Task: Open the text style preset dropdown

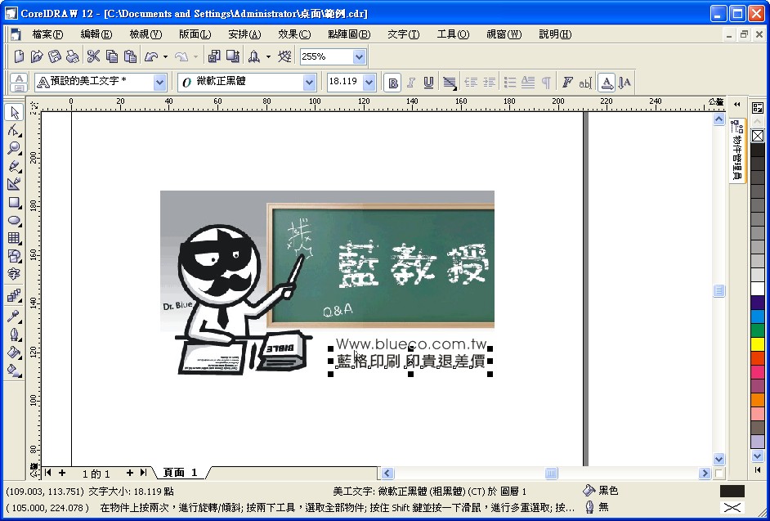Action: coord(159,82)
